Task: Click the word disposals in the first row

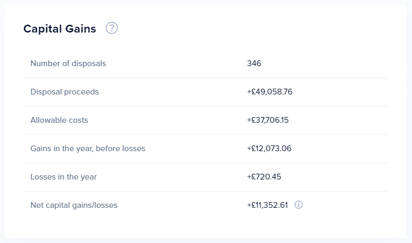Action: pos(89,64)
